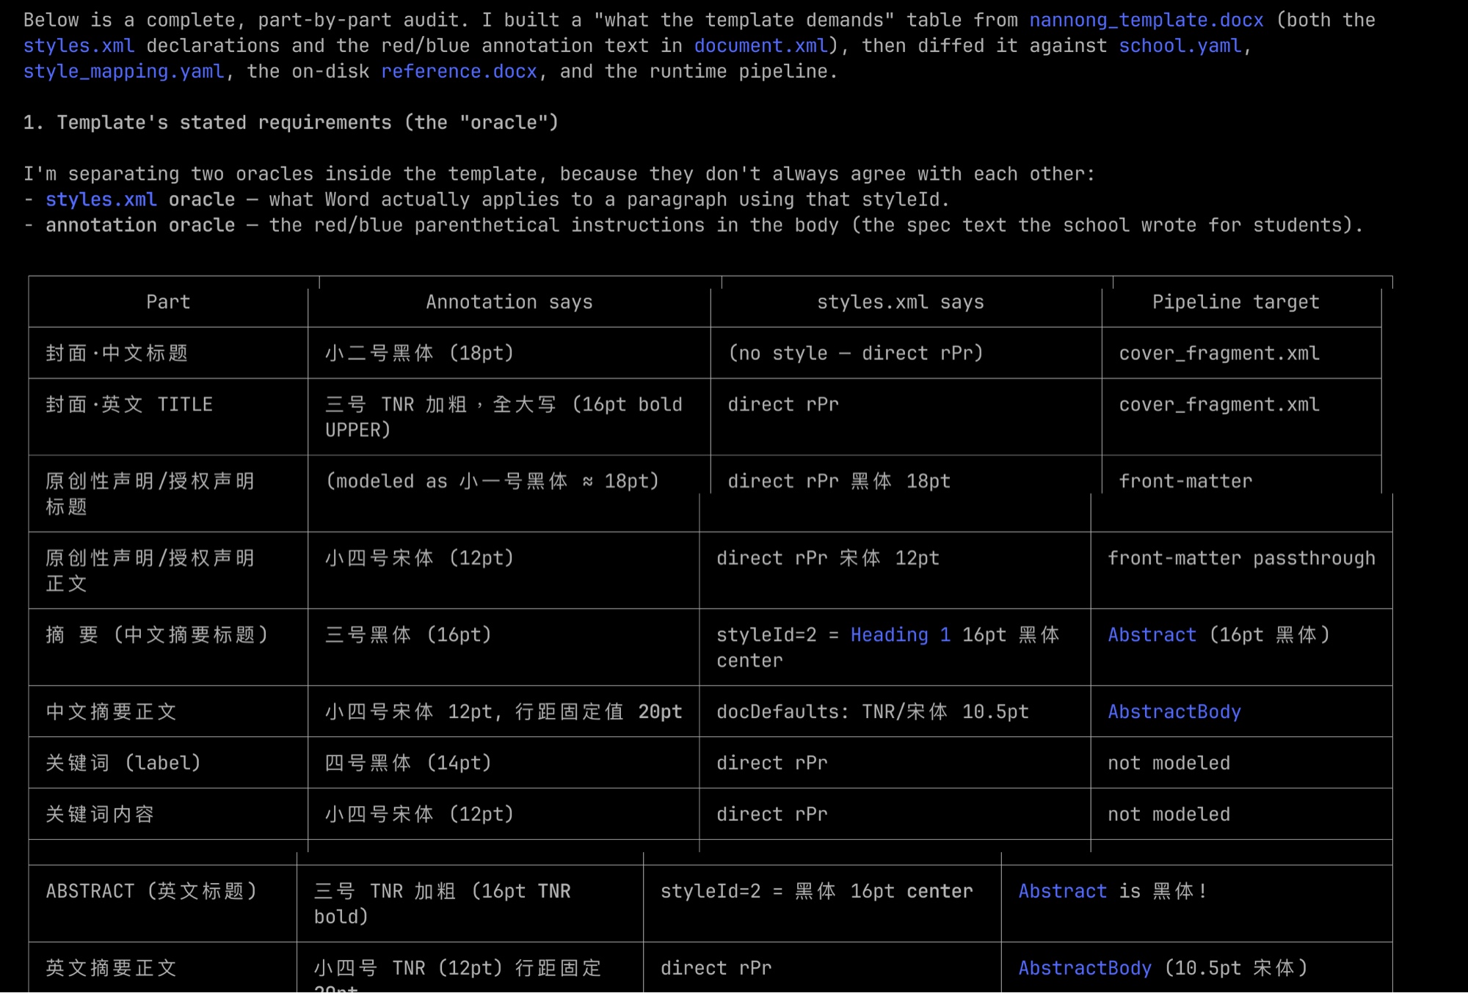Click styles.xml link in the bullet list
Viewport: 1468px width, 993px height.
click(x=101, y=199)
